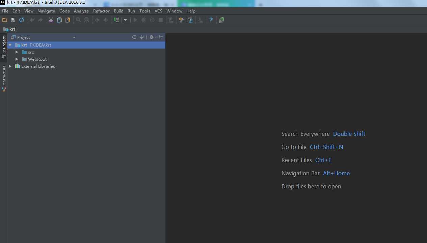Click the IntelliJ IDEA title bar icon

click(3, 2)
